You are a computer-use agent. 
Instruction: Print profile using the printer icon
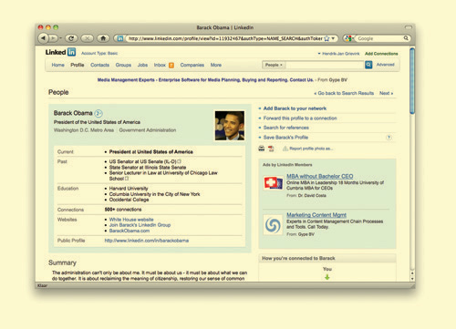tap(262, 149)
